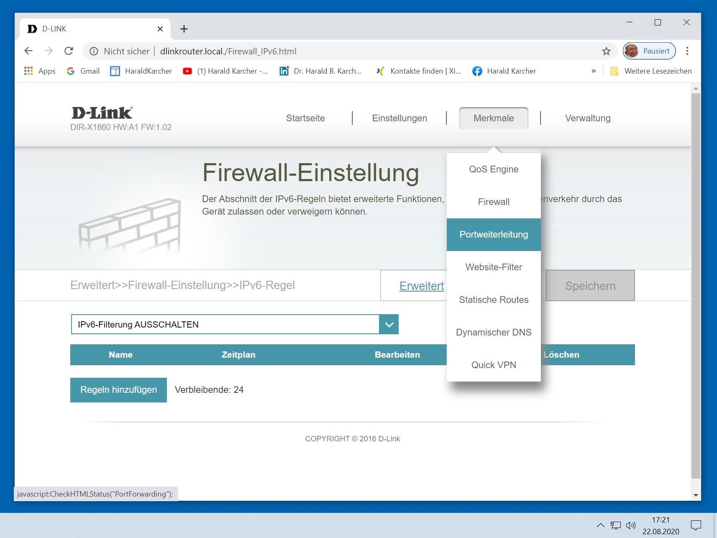Screen dimensions: 717x538
Task: Choose Portweiterleitung in the Merkmale menu
Action: [x=494, y=235]
